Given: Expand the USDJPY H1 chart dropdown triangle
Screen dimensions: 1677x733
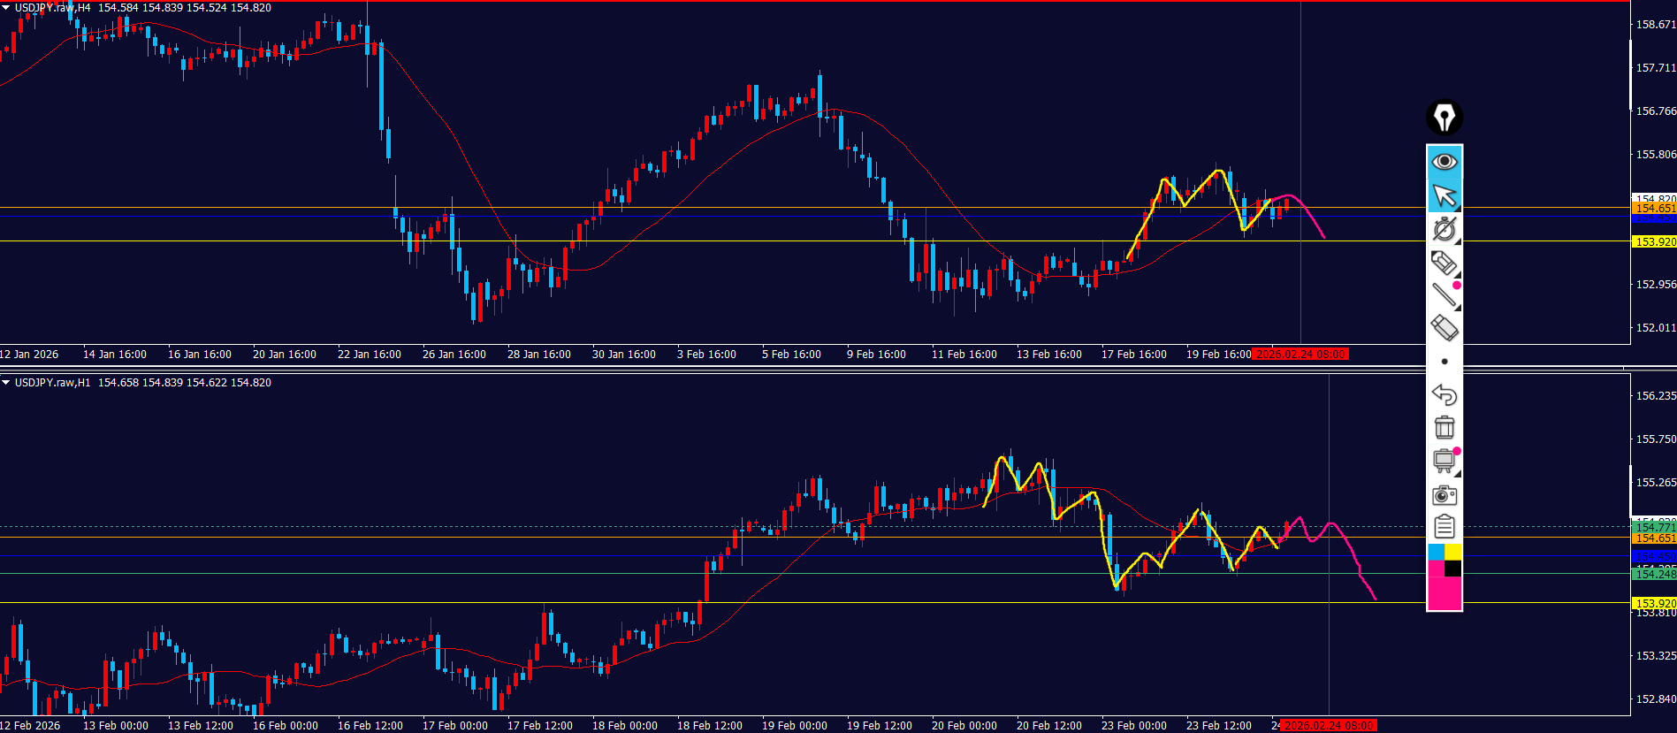Looking at the screenshot, I should [6, 383].
